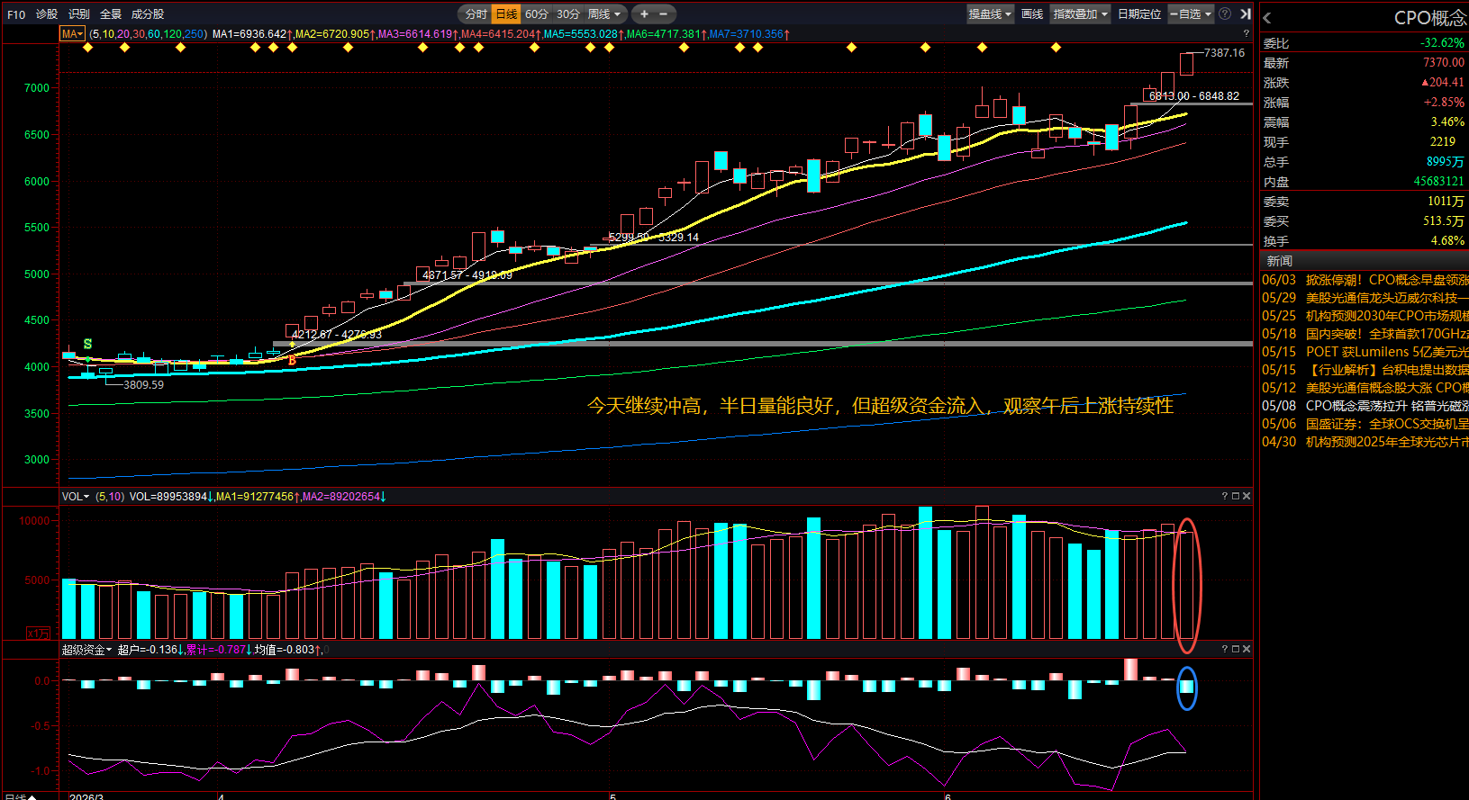Open the 识别 menu

pyautogui.click(x=79, y=13)
